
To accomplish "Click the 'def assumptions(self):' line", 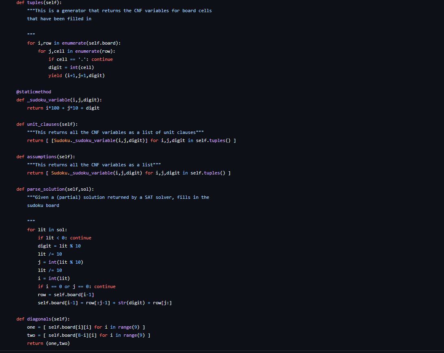I will pyautogui.click(x=45, y=157).
